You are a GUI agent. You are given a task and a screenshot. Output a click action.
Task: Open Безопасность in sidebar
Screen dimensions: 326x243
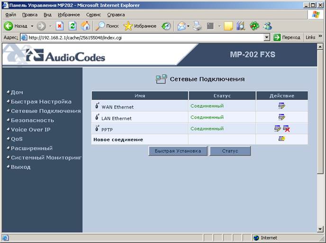(32, 121)
